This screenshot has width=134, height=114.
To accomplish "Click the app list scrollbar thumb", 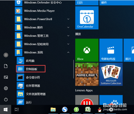I will click(x=74, y=69).
